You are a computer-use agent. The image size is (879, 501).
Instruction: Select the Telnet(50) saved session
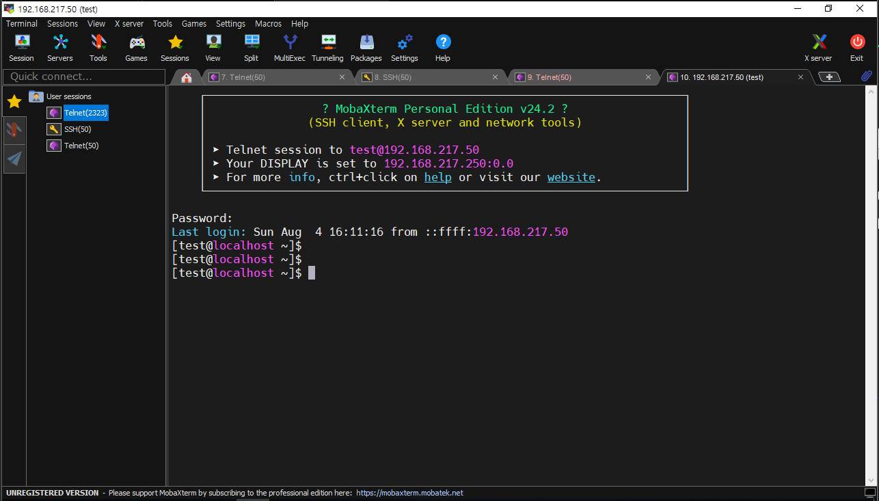click(x=73, y=146)
